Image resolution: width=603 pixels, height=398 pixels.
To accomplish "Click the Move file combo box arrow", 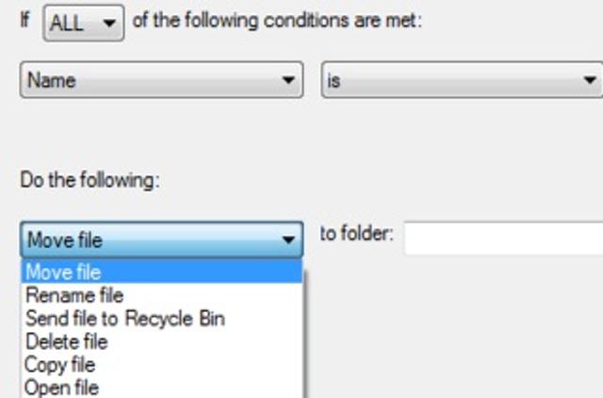I will point(289,240).
